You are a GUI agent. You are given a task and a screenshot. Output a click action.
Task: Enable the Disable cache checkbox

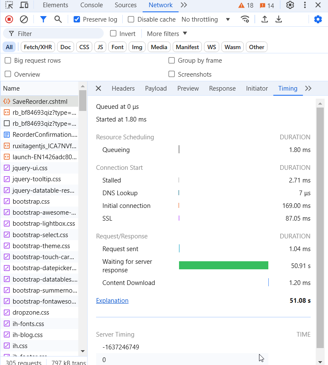131,19
